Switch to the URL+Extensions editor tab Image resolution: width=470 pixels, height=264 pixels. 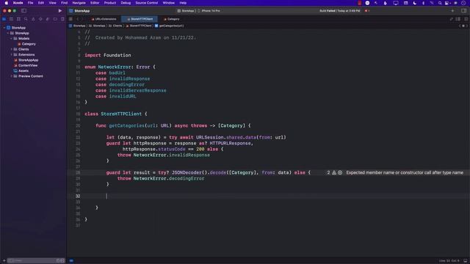[x=104, y=19]
